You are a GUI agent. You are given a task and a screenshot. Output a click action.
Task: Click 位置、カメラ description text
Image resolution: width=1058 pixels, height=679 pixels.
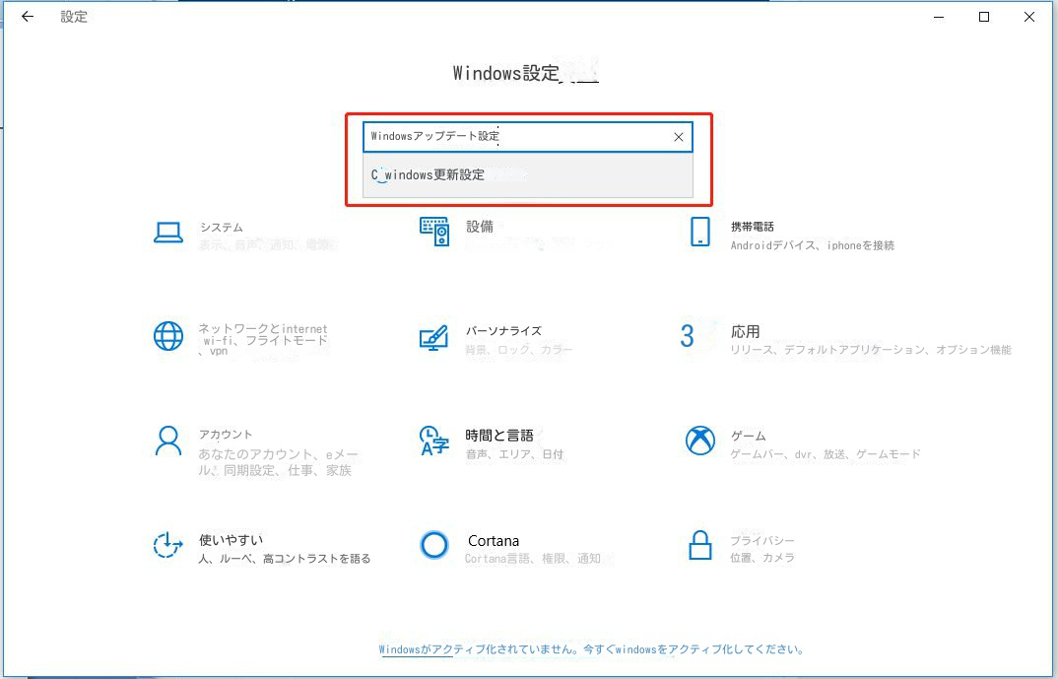click(x=762, y=558)
